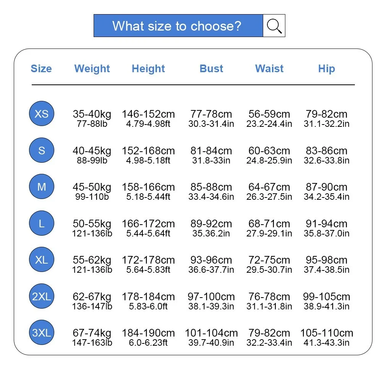The image size is (382, 382).
Task: Click the Hip column header
Action: point(327,69)
